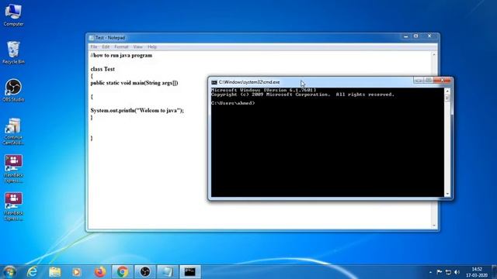The width and height of the screenshot is (497, 279).
Task: Minimize the cmd.exe window
Action: [x=419, y=81]
